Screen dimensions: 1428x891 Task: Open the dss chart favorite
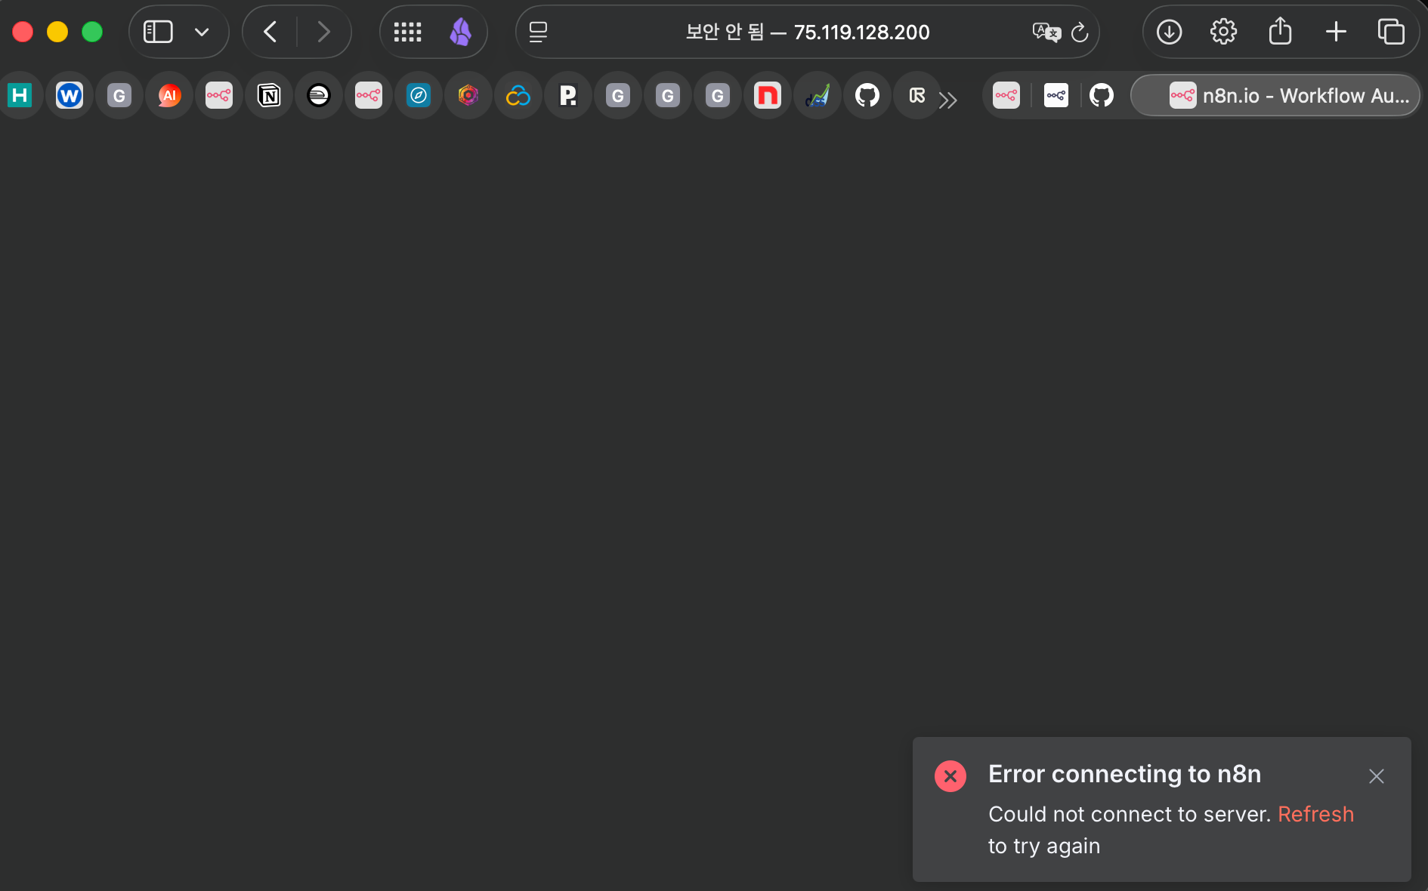(x=818, y=95)
